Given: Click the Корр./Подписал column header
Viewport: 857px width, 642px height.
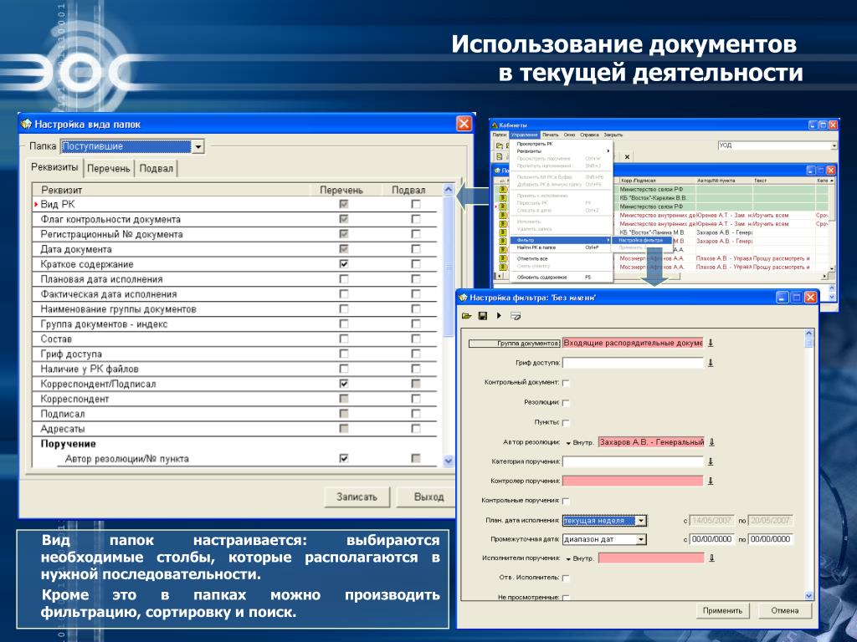Looking at the screenshot, I should click(657, 181).
